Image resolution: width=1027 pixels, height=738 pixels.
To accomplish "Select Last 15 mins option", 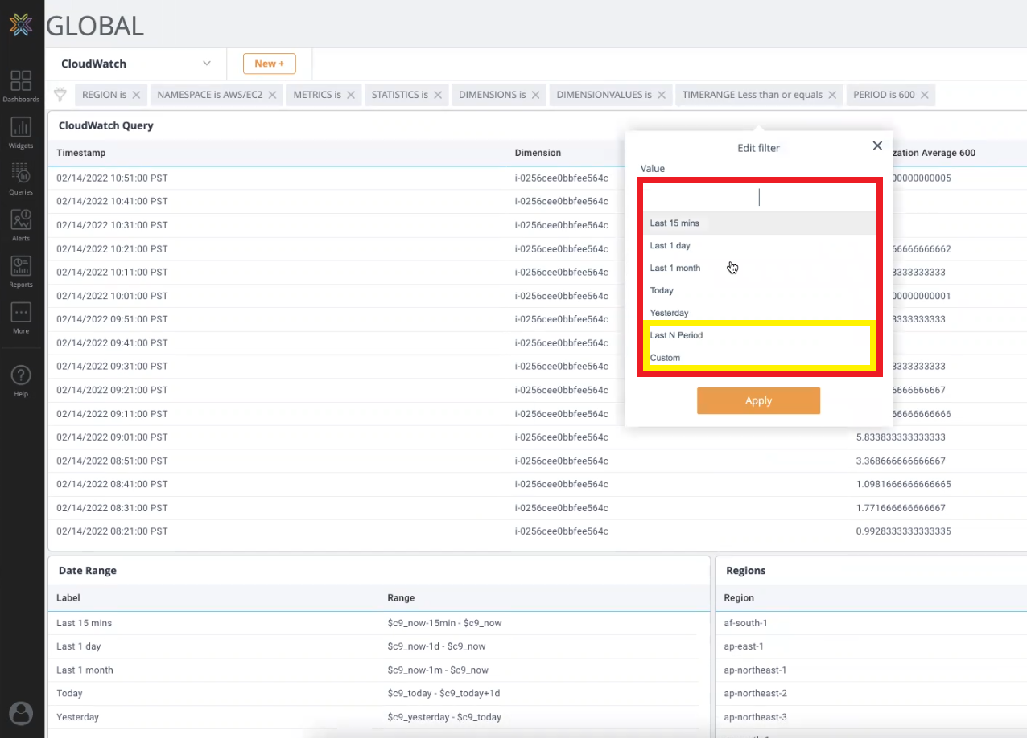I will point(760,223).
